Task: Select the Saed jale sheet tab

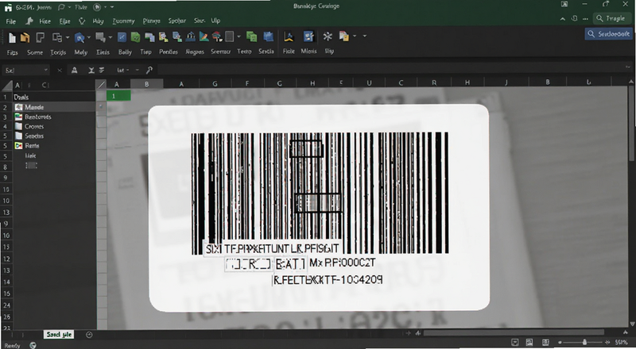Action: coord(59,335)
